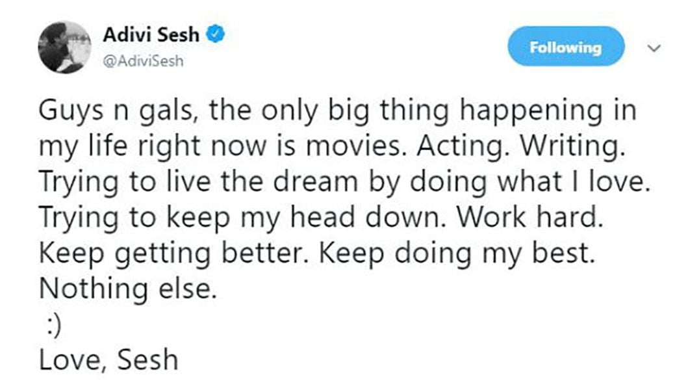
Task: Click the words 'big thing happening'
Action: 461,112
